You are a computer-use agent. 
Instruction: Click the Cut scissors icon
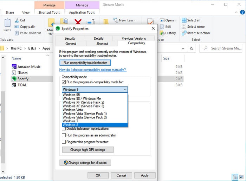[17, 20]
